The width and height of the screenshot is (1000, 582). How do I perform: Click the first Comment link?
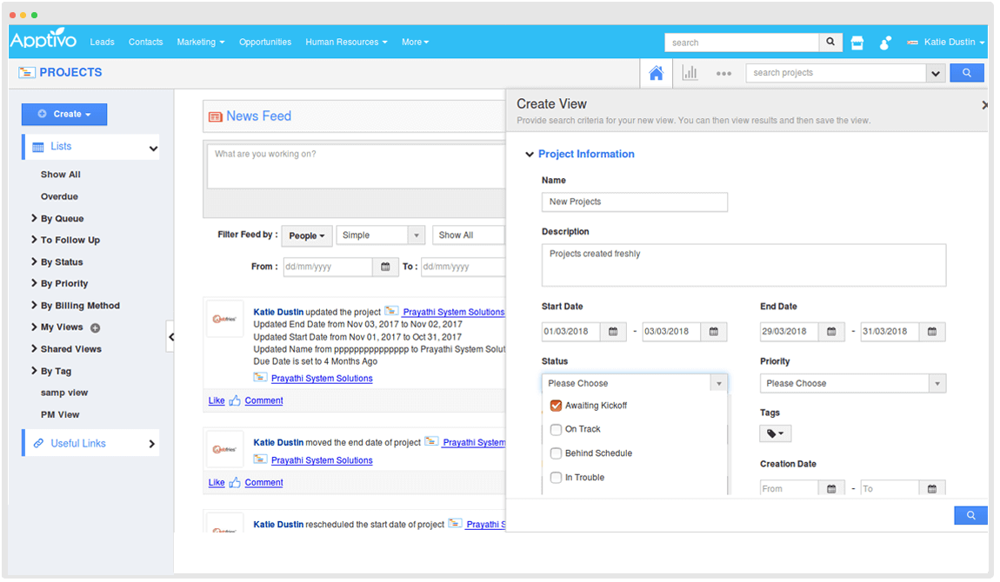point(263,400)
